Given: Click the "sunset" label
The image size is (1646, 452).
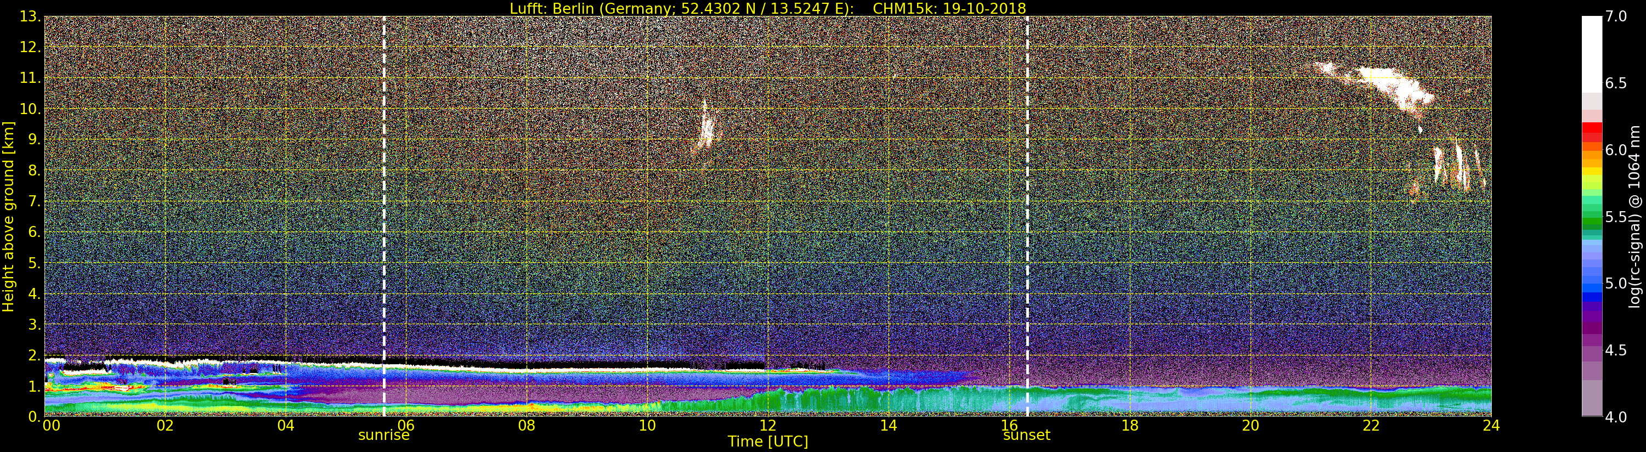Looking at the screenshot, I should tap(1027, 436).
